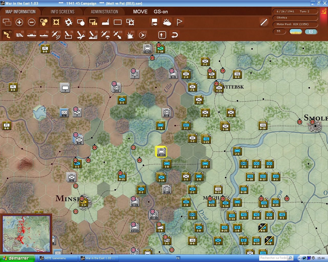Select the 1-16 infantry unit
328x262 pixels.
click(225, 126)
